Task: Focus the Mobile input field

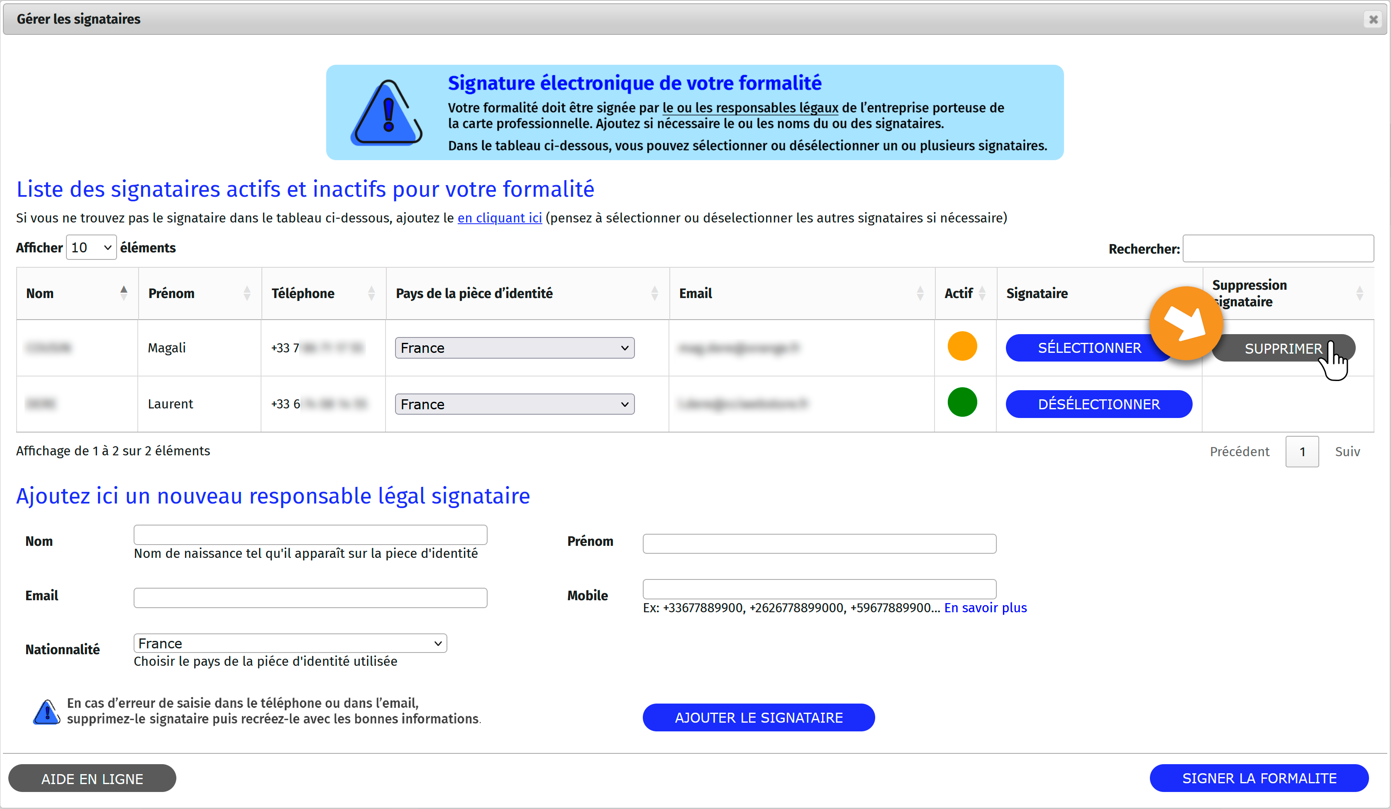Action: pyautogui.click(x=819, y=589)
